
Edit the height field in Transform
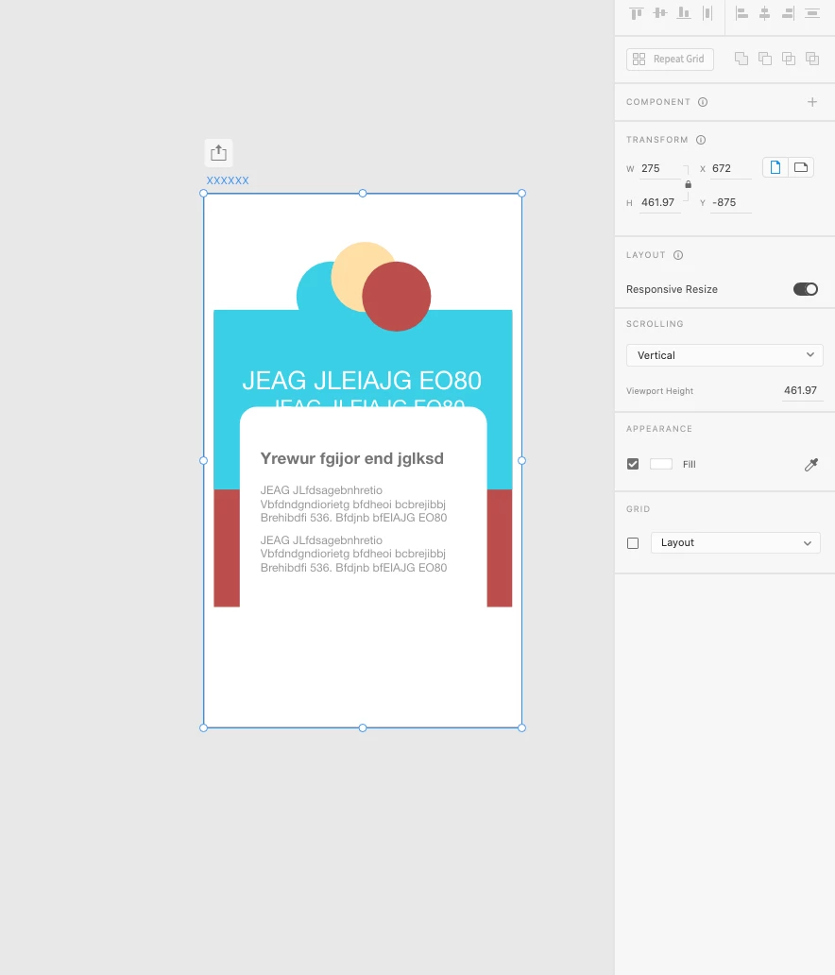point(659,203)
